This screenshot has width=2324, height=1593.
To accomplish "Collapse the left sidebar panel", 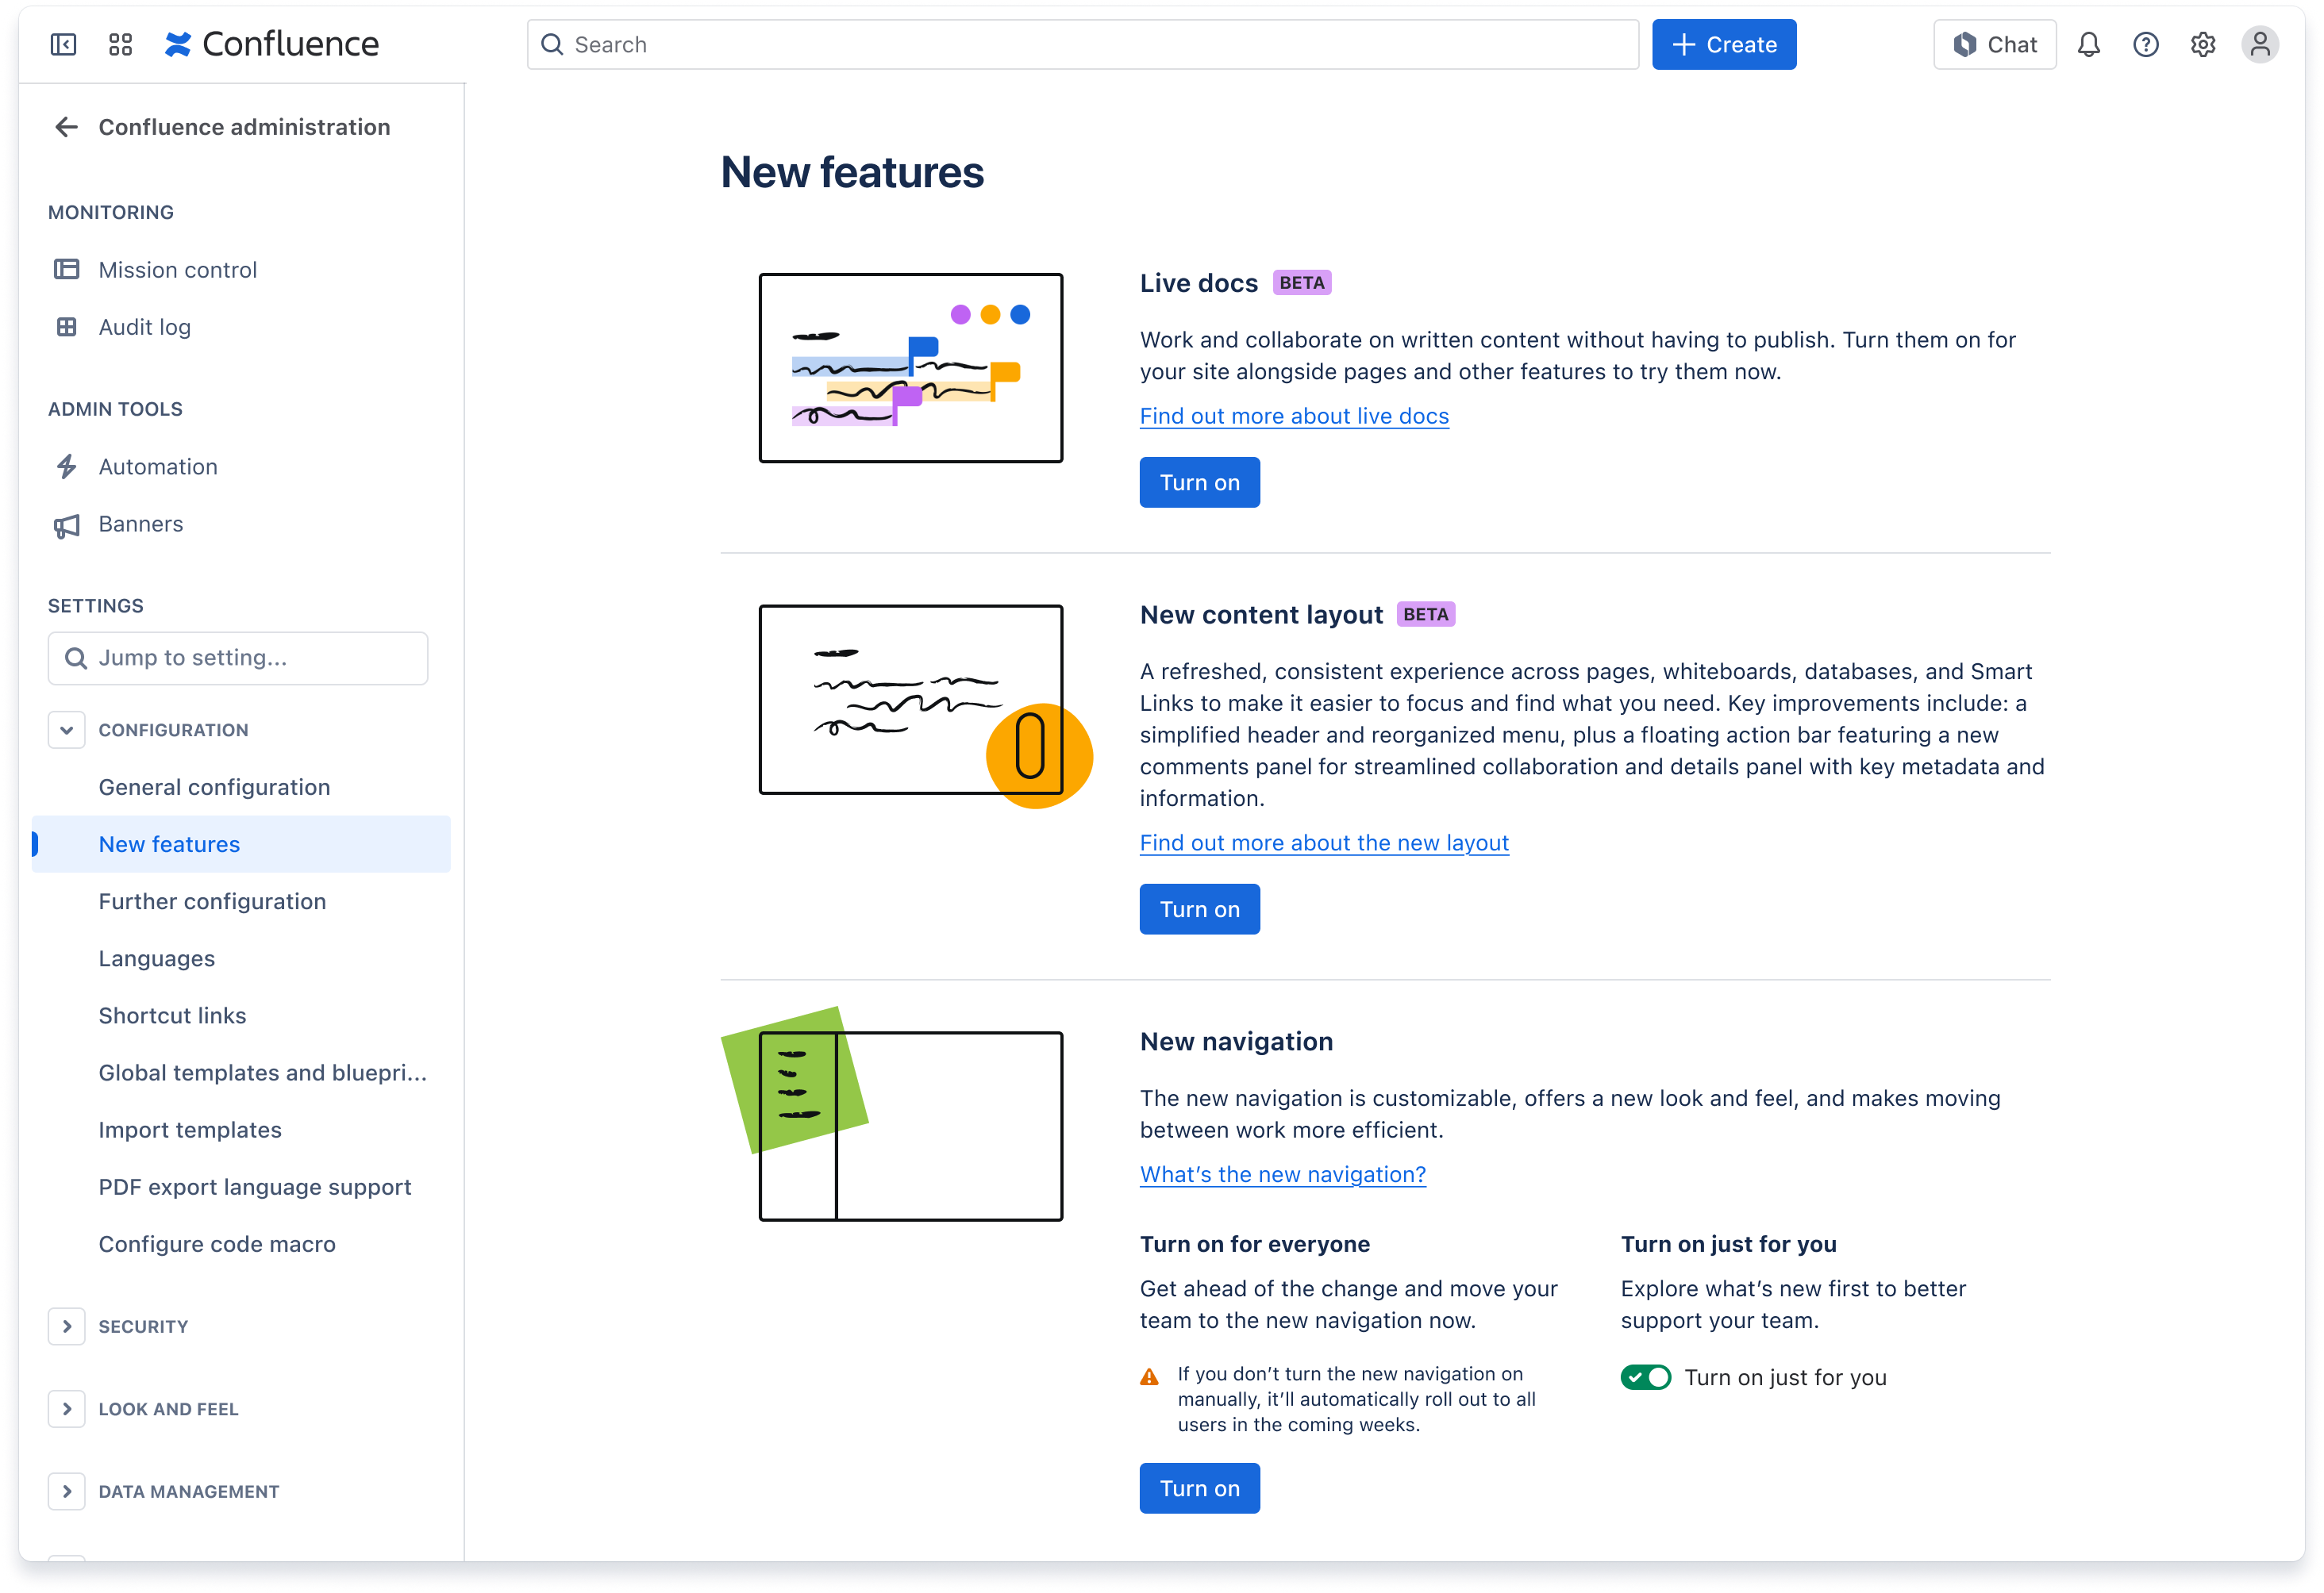I will coord(63,44).
